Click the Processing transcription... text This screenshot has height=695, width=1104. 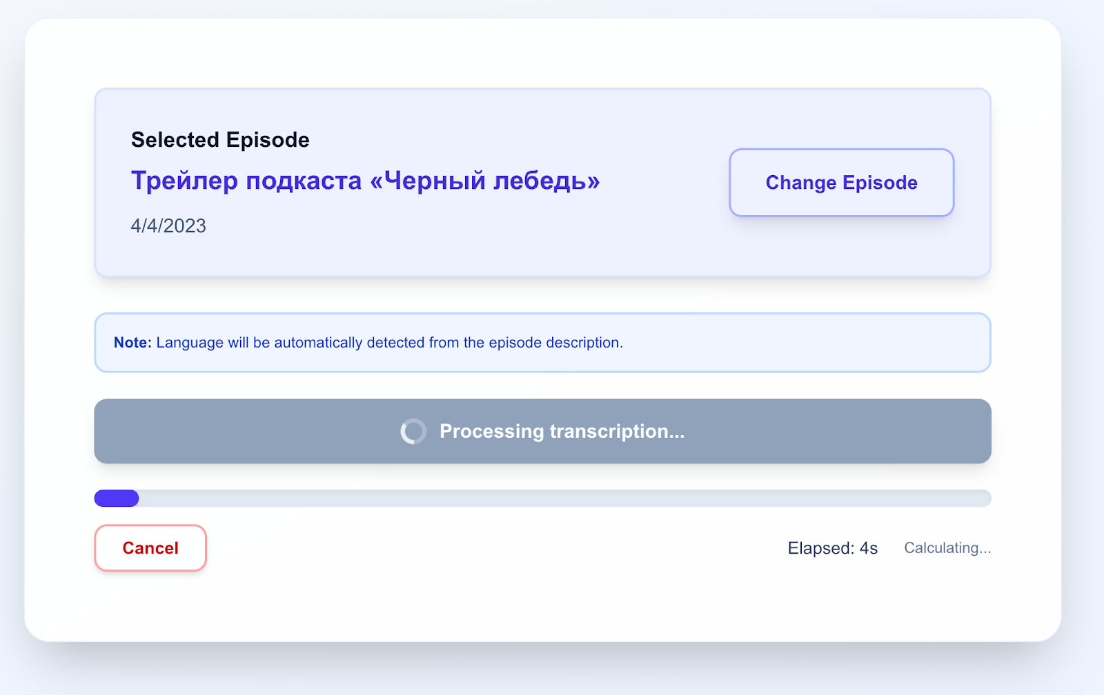click(561, 431)
